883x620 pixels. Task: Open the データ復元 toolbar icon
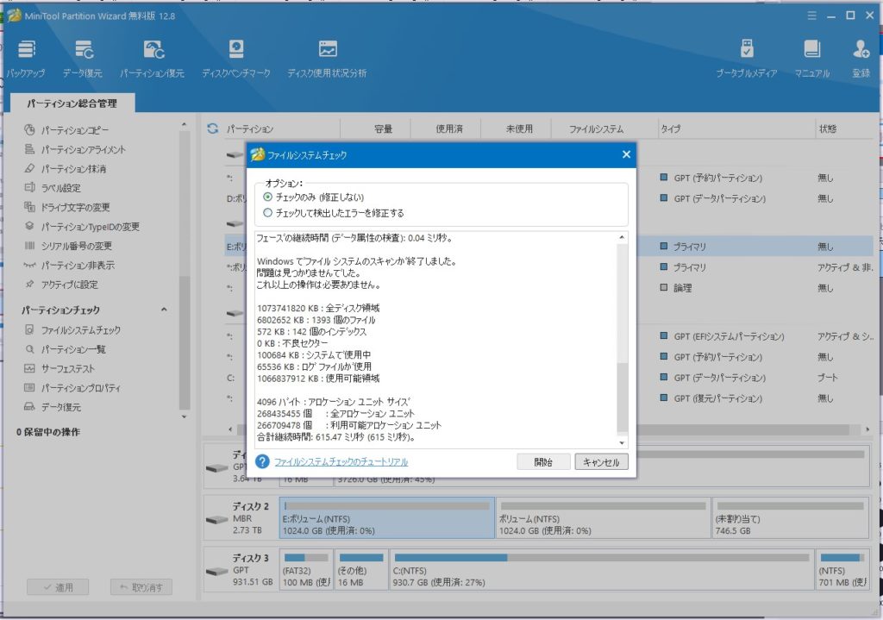(x=83, y=53)
